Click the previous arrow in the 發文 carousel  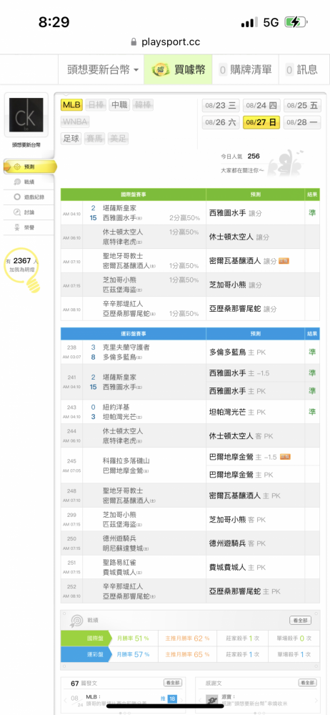point(65,701)
